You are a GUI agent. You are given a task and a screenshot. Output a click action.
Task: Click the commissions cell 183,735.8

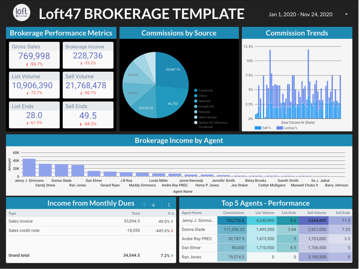tap(232, 221)
